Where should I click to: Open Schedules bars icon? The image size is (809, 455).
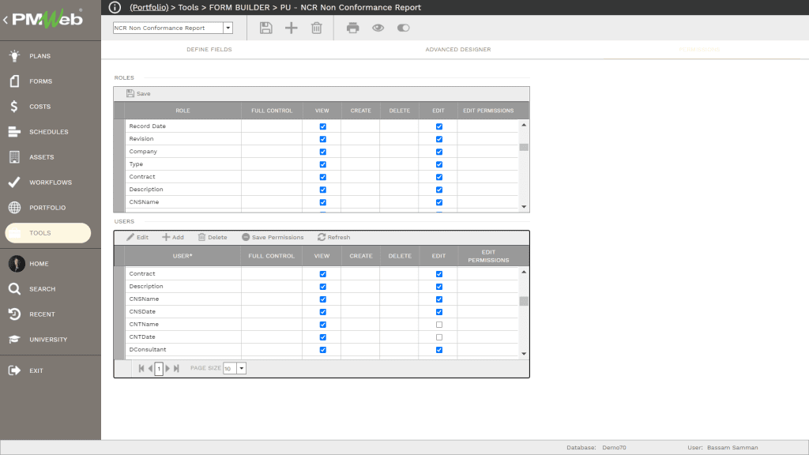[x=14, y=132]
